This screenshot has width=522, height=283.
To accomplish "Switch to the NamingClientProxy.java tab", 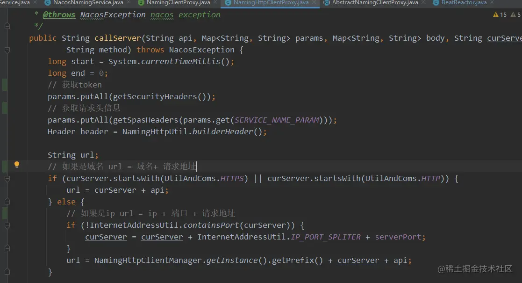I will pos(178,3).
